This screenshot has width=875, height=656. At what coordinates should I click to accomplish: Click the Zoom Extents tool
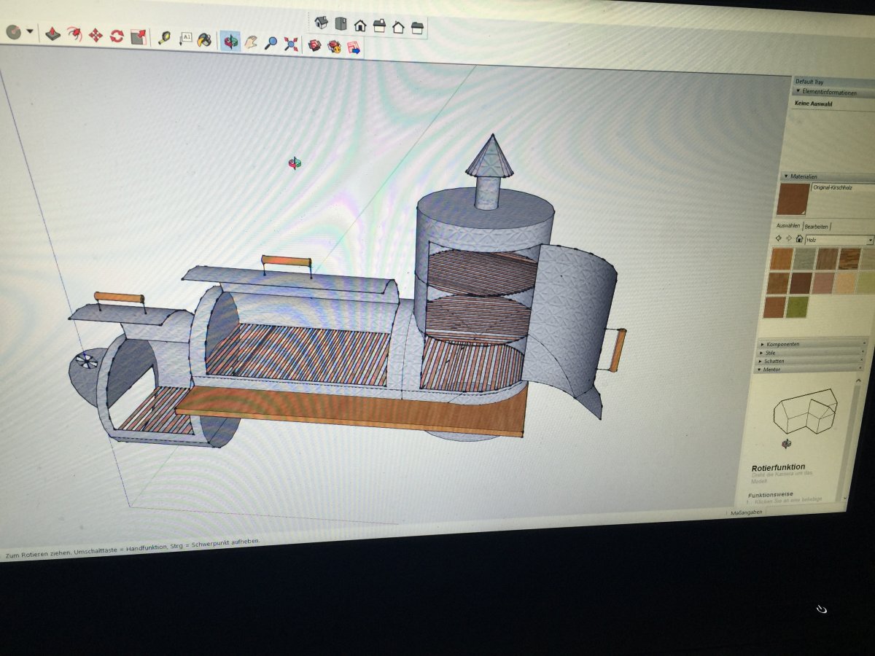291,44
